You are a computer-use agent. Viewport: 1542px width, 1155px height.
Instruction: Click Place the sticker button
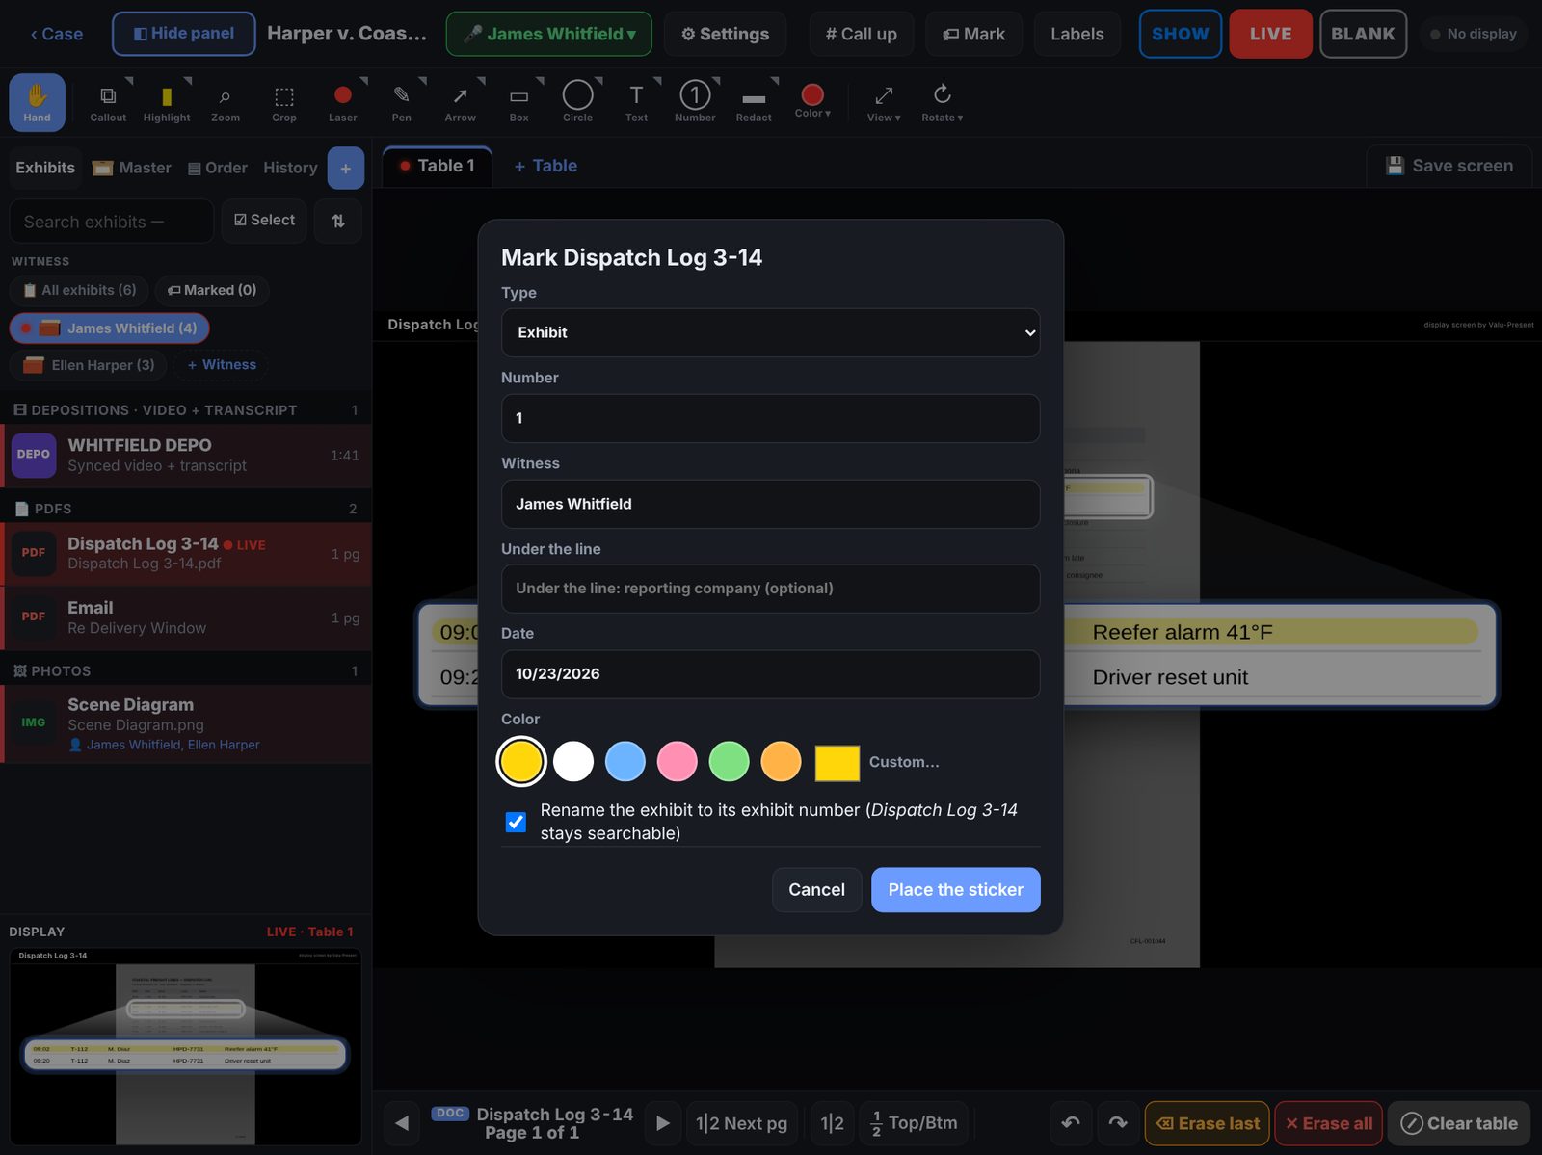(955, 890)
